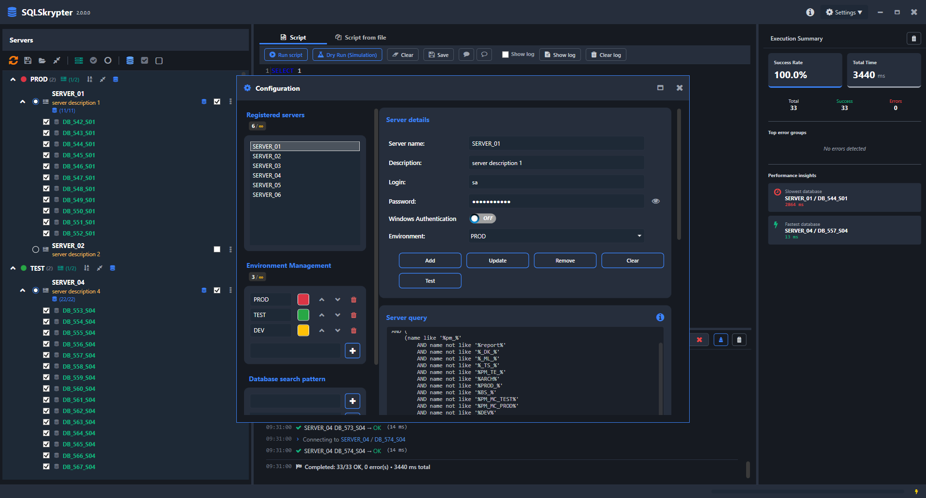Move the DEV environment up
The width and height of the screenshot is (926, 498).
pyautogui.click(x=322, y=331)
